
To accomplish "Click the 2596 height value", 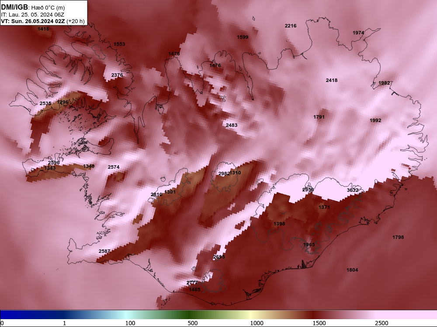I will tap(54, 163).
